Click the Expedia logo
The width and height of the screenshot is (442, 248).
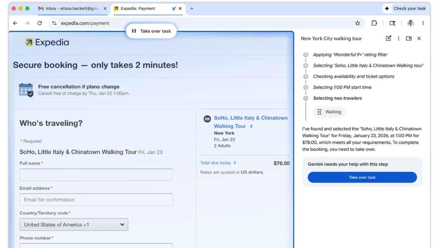47,42
